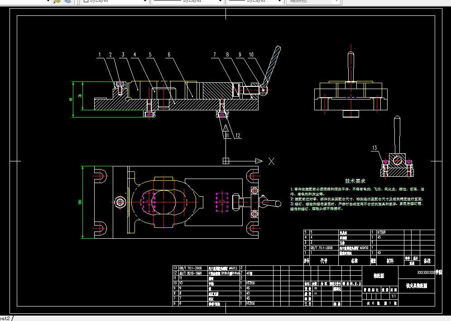Select balloon number 12 below section view
This screenshot has width=451, height=321.
(238, 136)
